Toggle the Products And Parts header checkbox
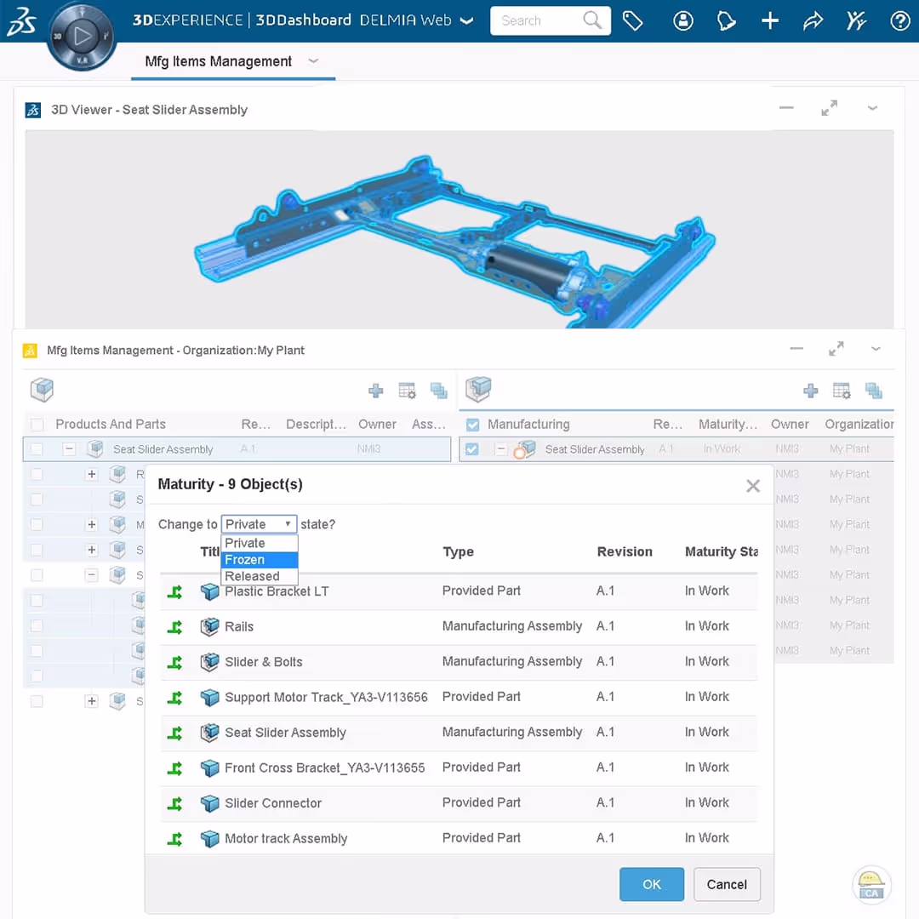919x919 pixels. click(37, 425)
